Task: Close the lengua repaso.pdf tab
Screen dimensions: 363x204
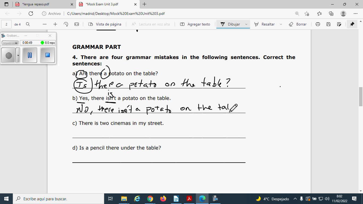Action: 72,4
